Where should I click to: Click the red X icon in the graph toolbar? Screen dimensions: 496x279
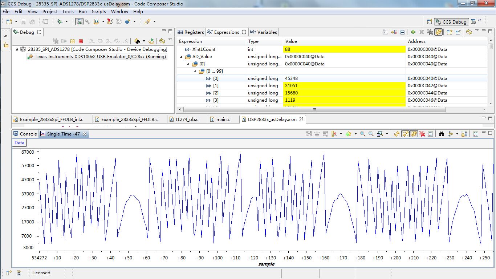click(422, 134)
